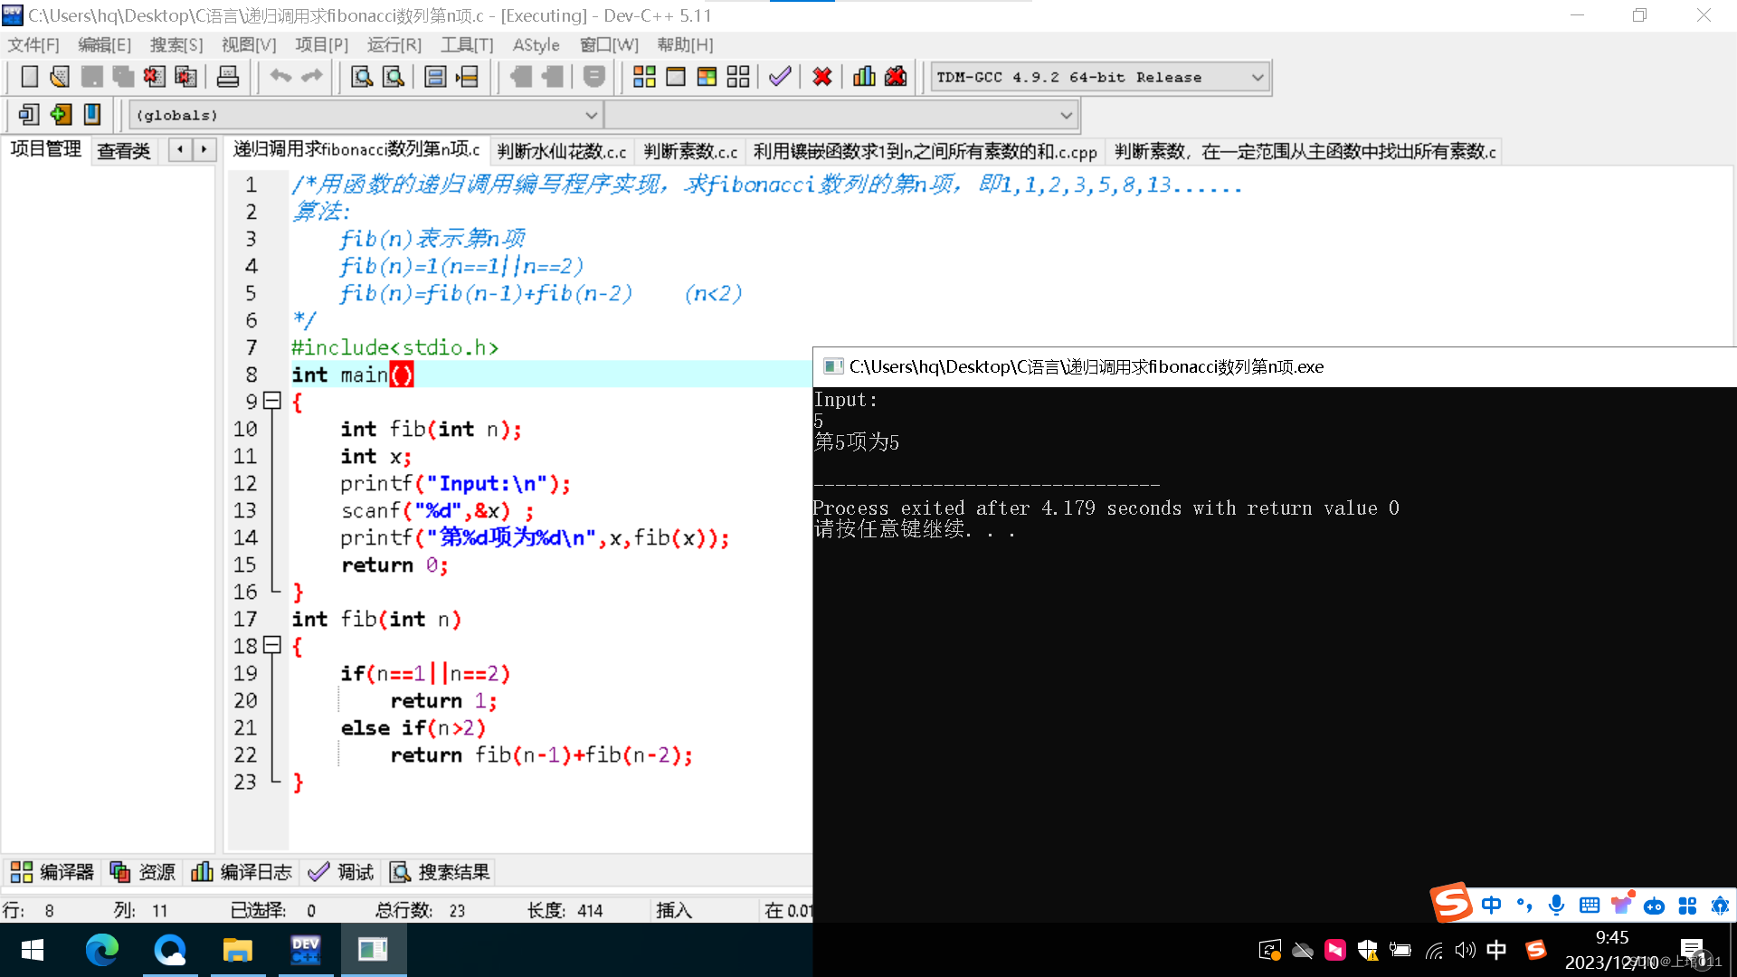
Task: Click the Print toolbar icon
Action: point(228,77)
